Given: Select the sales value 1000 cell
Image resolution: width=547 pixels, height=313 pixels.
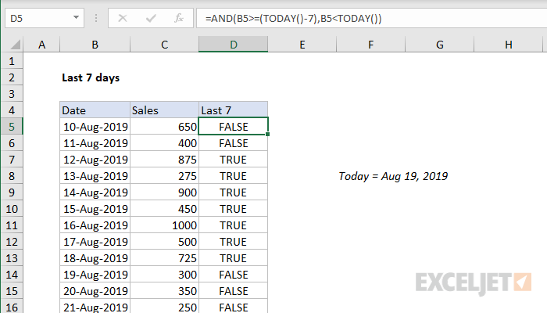Looking at the screenshot, I should pos(164,225).
